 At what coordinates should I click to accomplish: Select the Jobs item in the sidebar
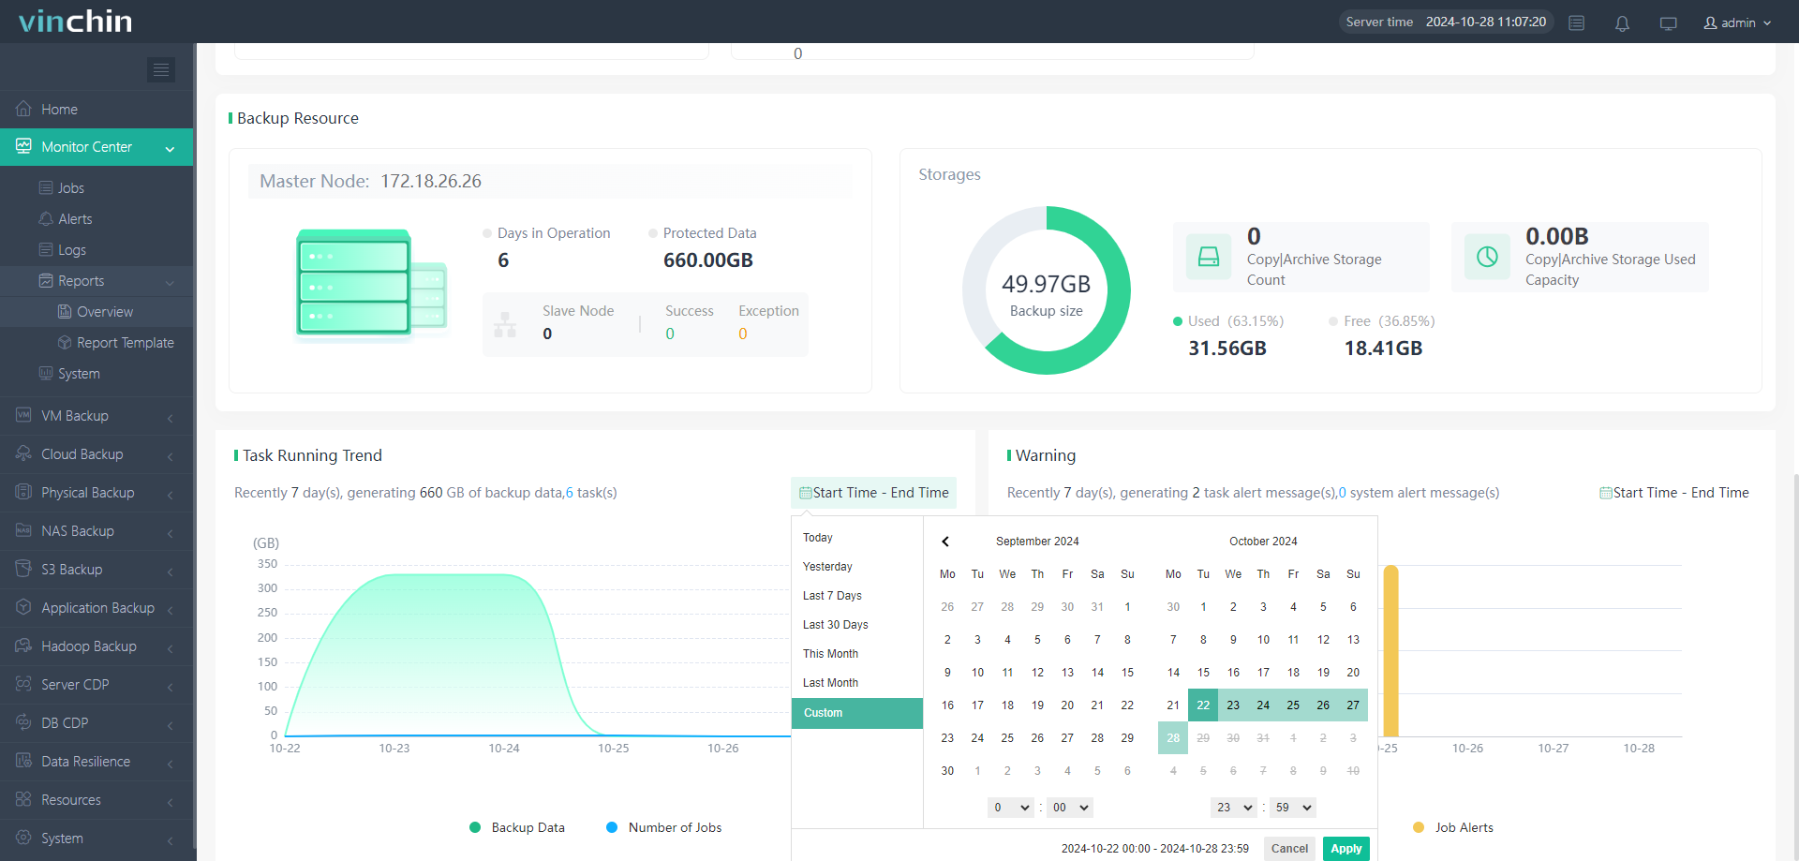pyautogui.click(x=70, y=187)
